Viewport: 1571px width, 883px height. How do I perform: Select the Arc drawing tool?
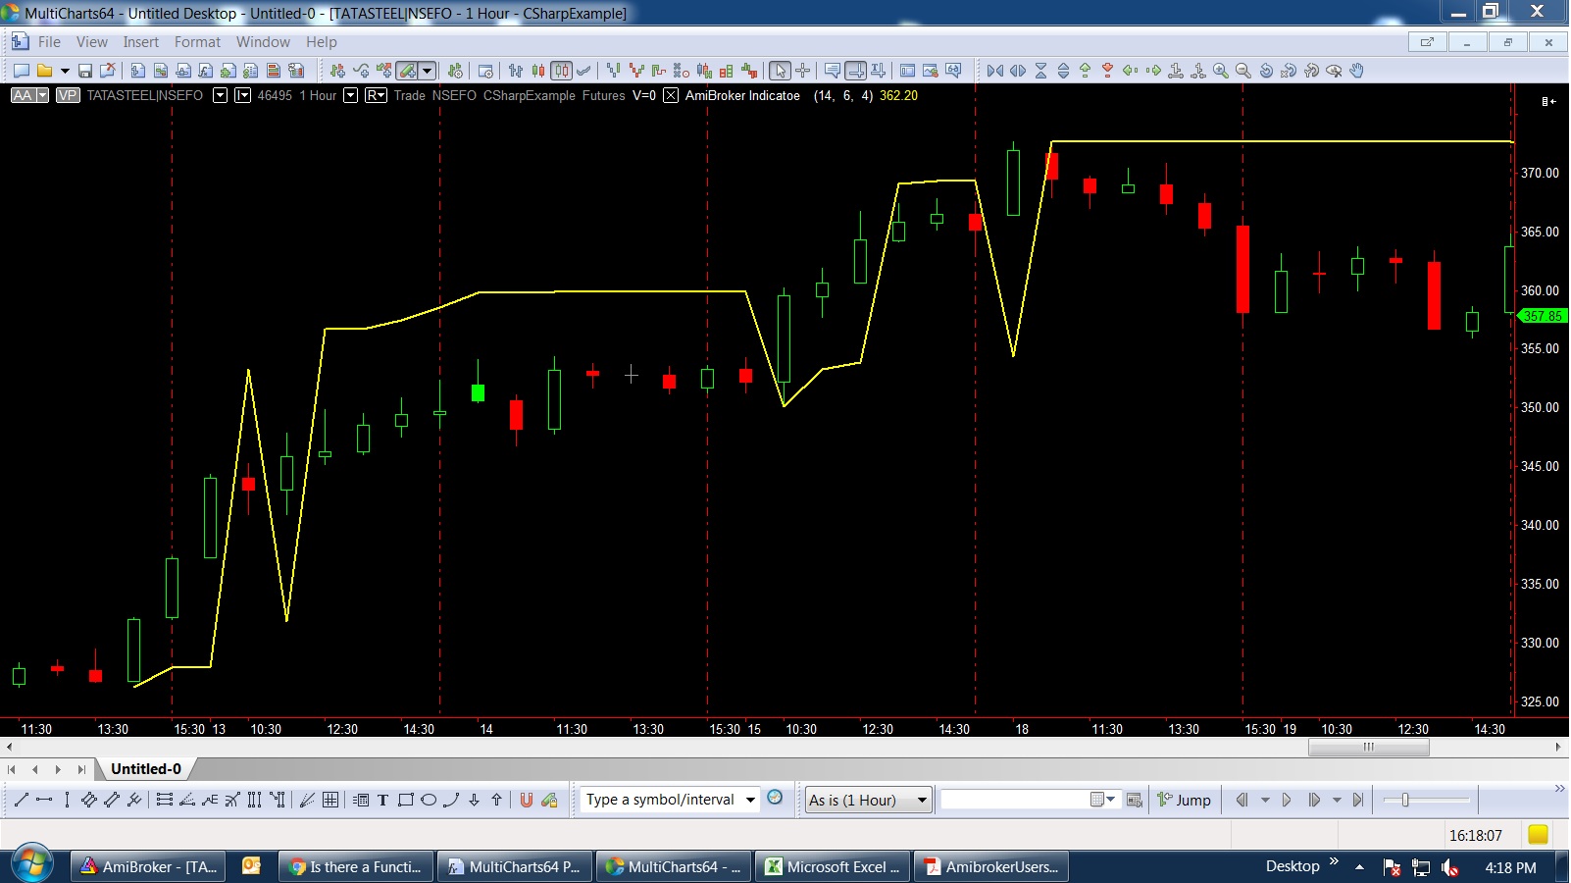point(451,801)
